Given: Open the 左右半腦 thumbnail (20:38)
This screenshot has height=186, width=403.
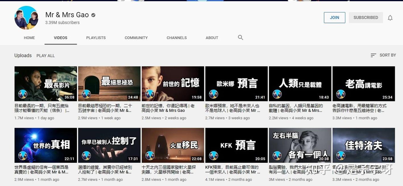Looking at the screenshot, I should pos(300,145).
